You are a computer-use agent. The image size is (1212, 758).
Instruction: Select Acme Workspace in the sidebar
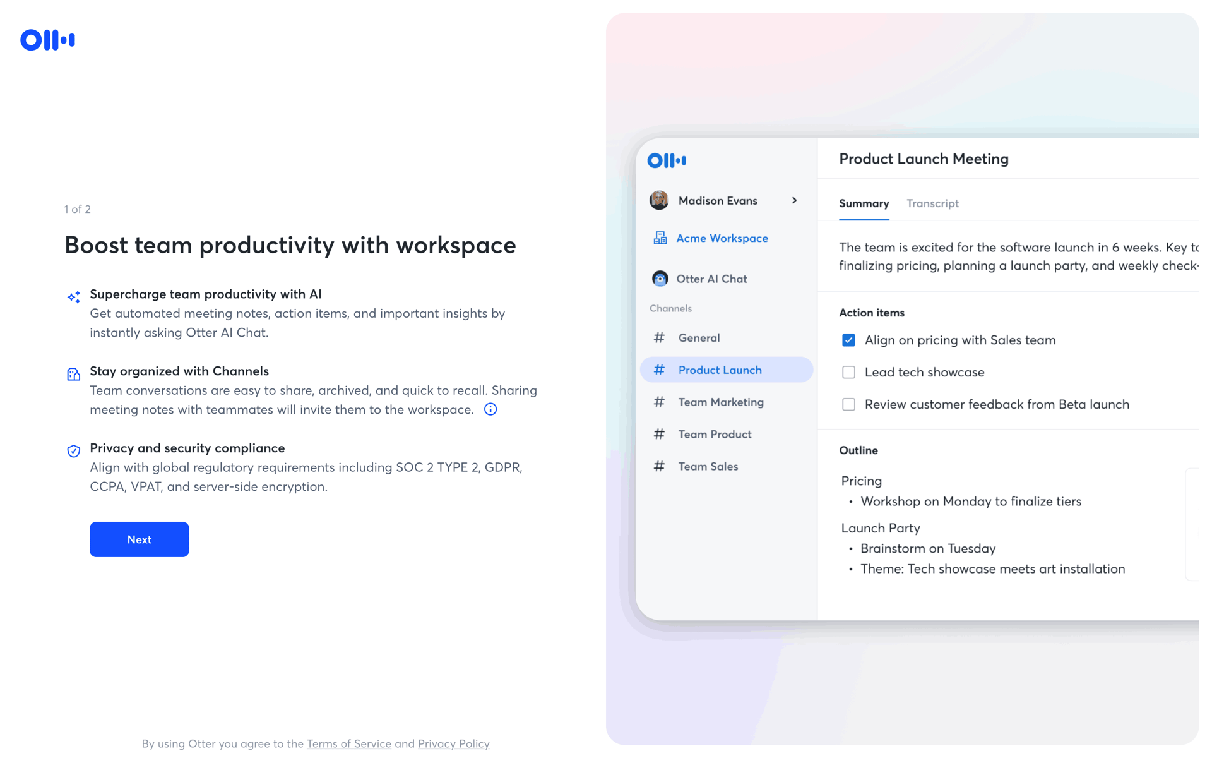coord(722,238)
